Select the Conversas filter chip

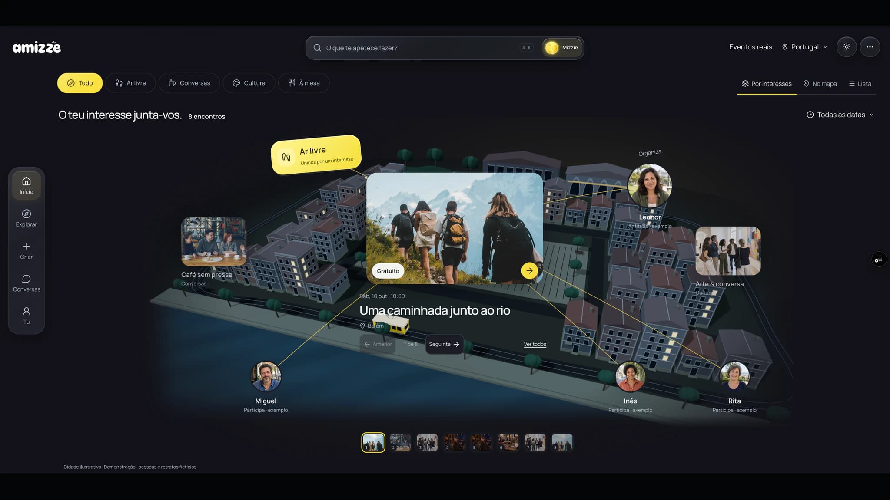(189, 83)
